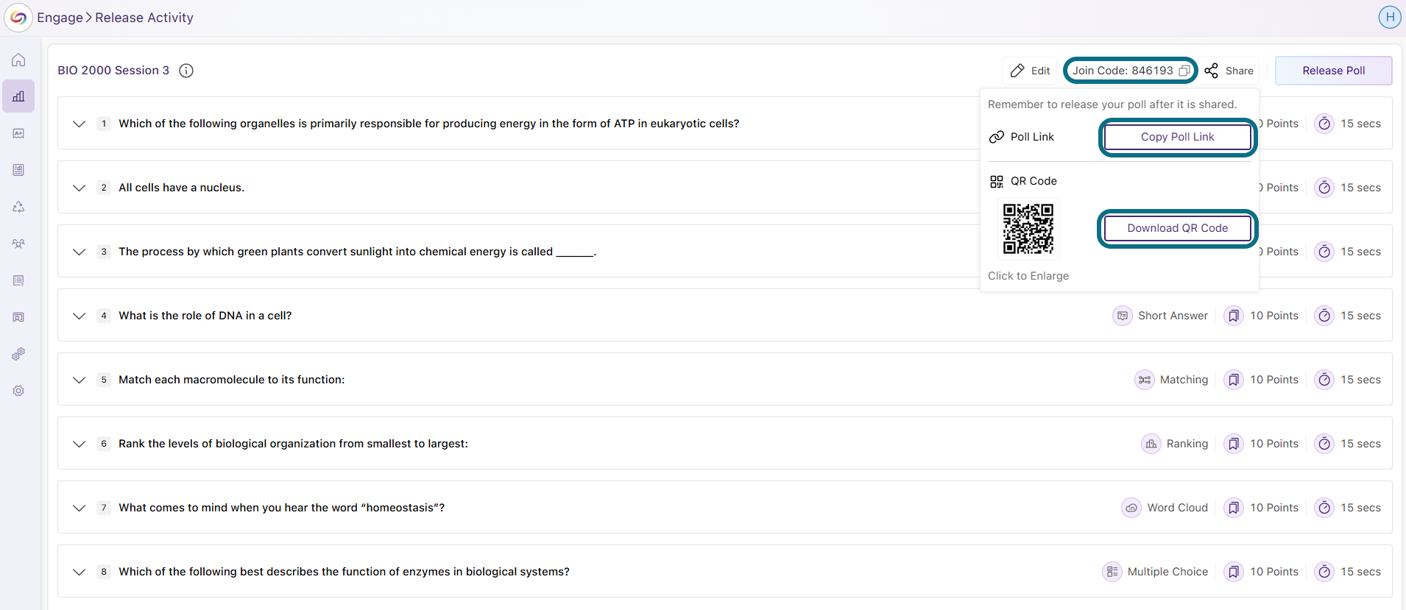Select the bar chart Engage sidebar icon
Screen dimensions: 1406x610
coord(18,96)
